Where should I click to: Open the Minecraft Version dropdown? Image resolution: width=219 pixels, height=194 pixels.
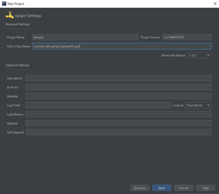(199, 55)
